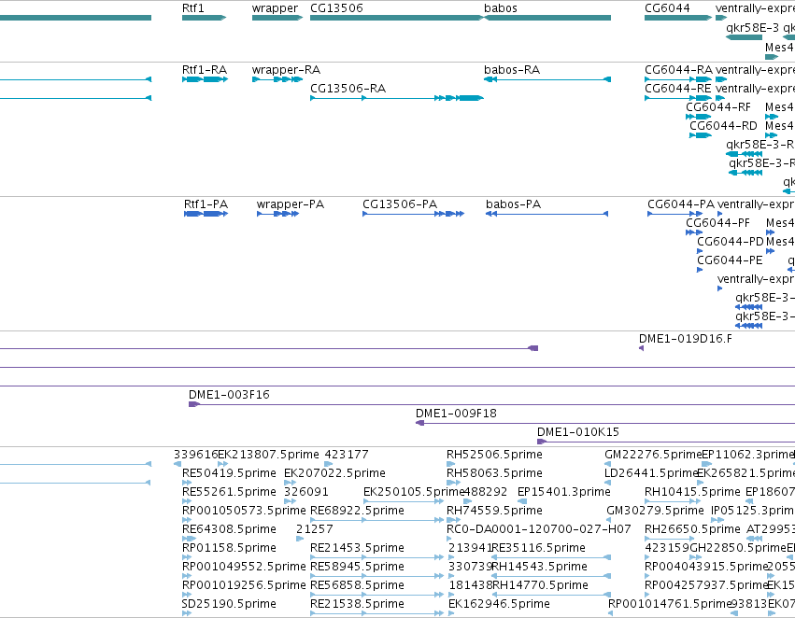
Task: Click the CG6044-RF transcript label
Action: point(718,107)
